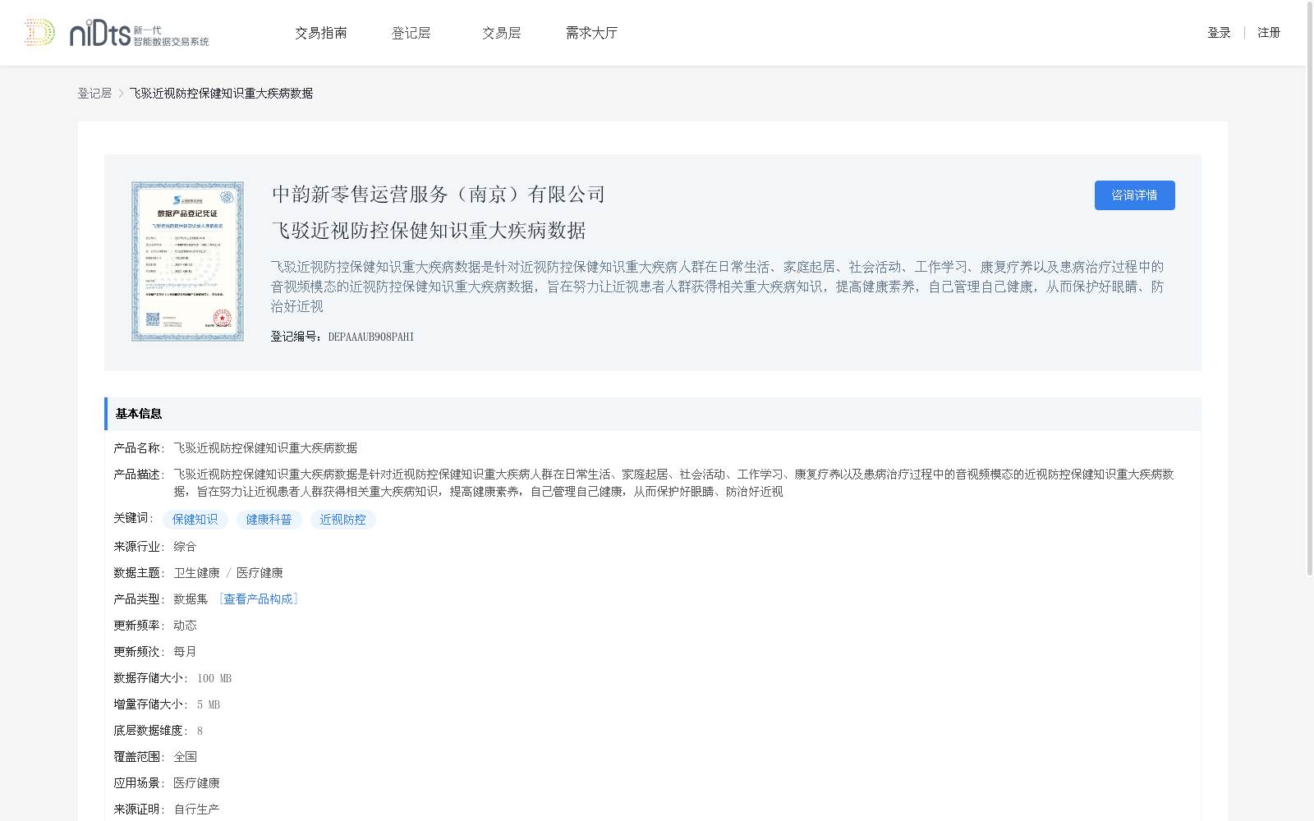This screenshot has width=1314, height=821.
Task: Click the 卫生健康 data theme value
Action: 197,573
